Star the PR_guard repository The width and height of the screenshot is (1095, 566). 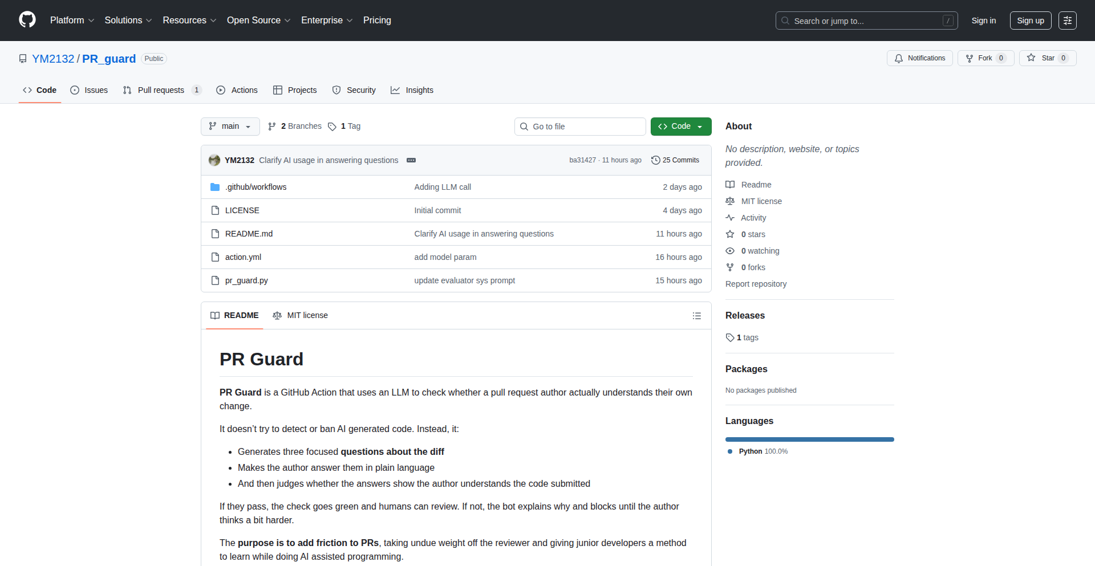[1048, 58]
